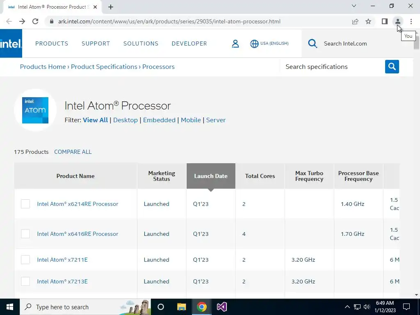Click the volume speaker tray icon
The image size is (420, 315).
coord(367,307)
